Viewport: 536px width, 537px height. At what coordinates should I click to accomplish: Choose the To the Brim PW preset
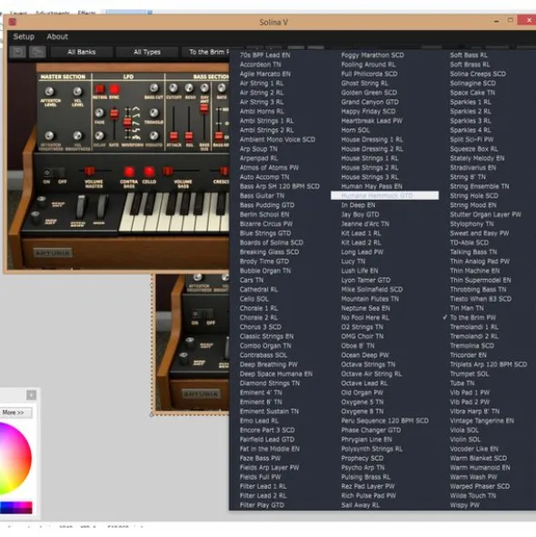[x=472, y=317]
